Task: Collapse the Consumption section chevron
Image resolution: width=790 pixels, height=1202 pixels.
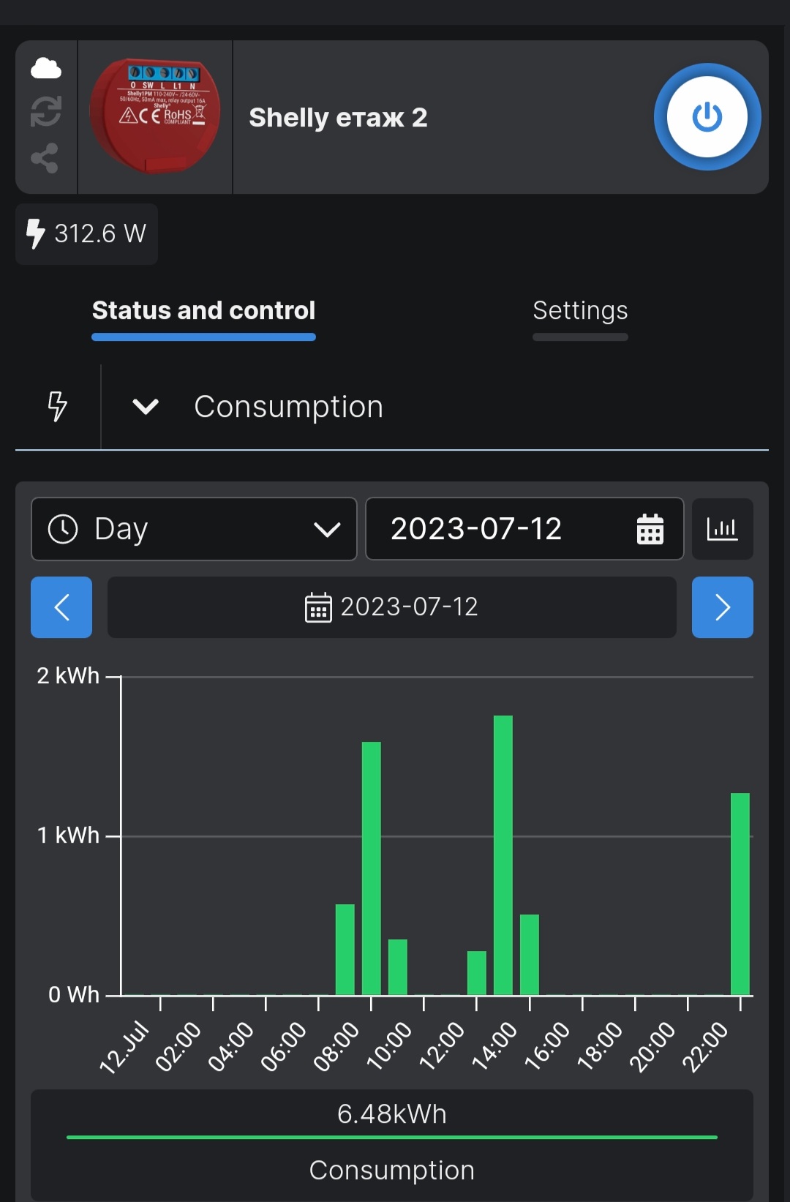Action: tap(146, 406)
